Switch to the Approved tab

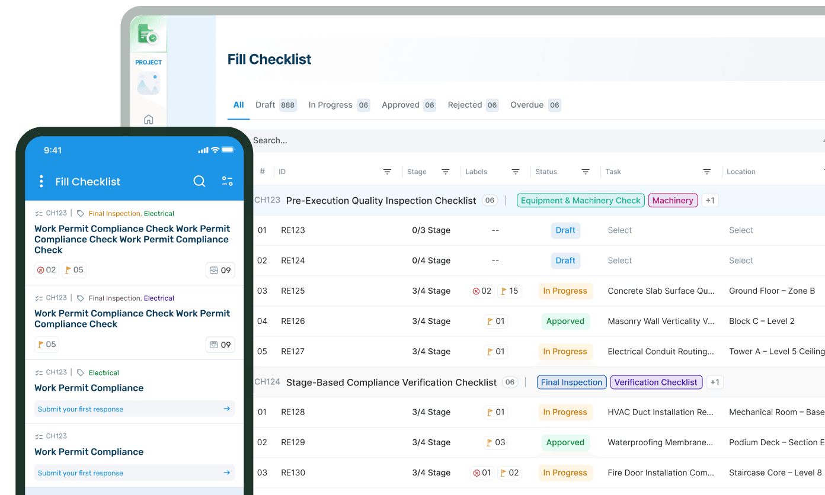click(409, 105)
